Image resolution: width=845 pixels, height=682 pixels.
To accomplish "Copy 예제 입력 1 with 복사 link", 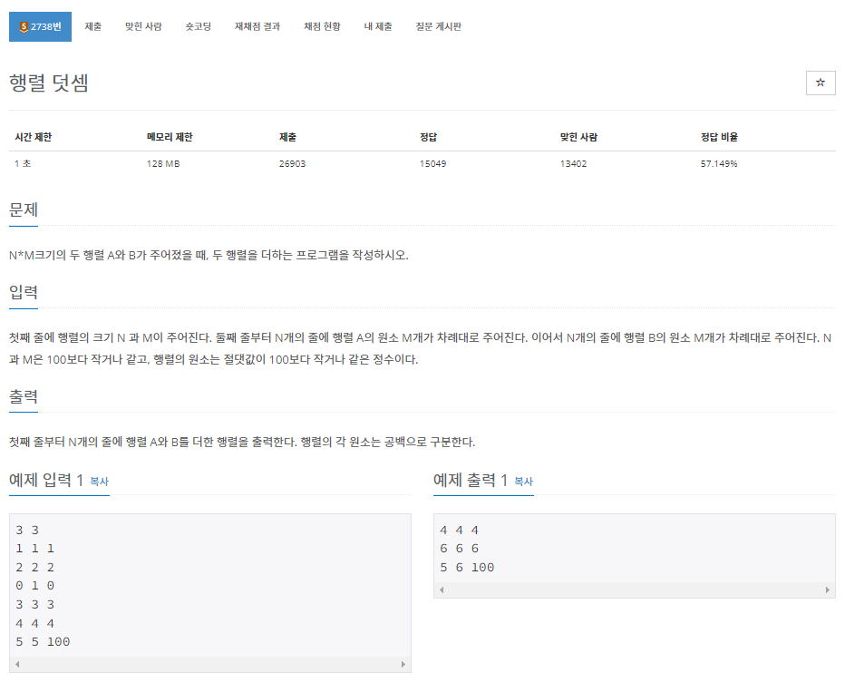I will [x=99, y=481].
